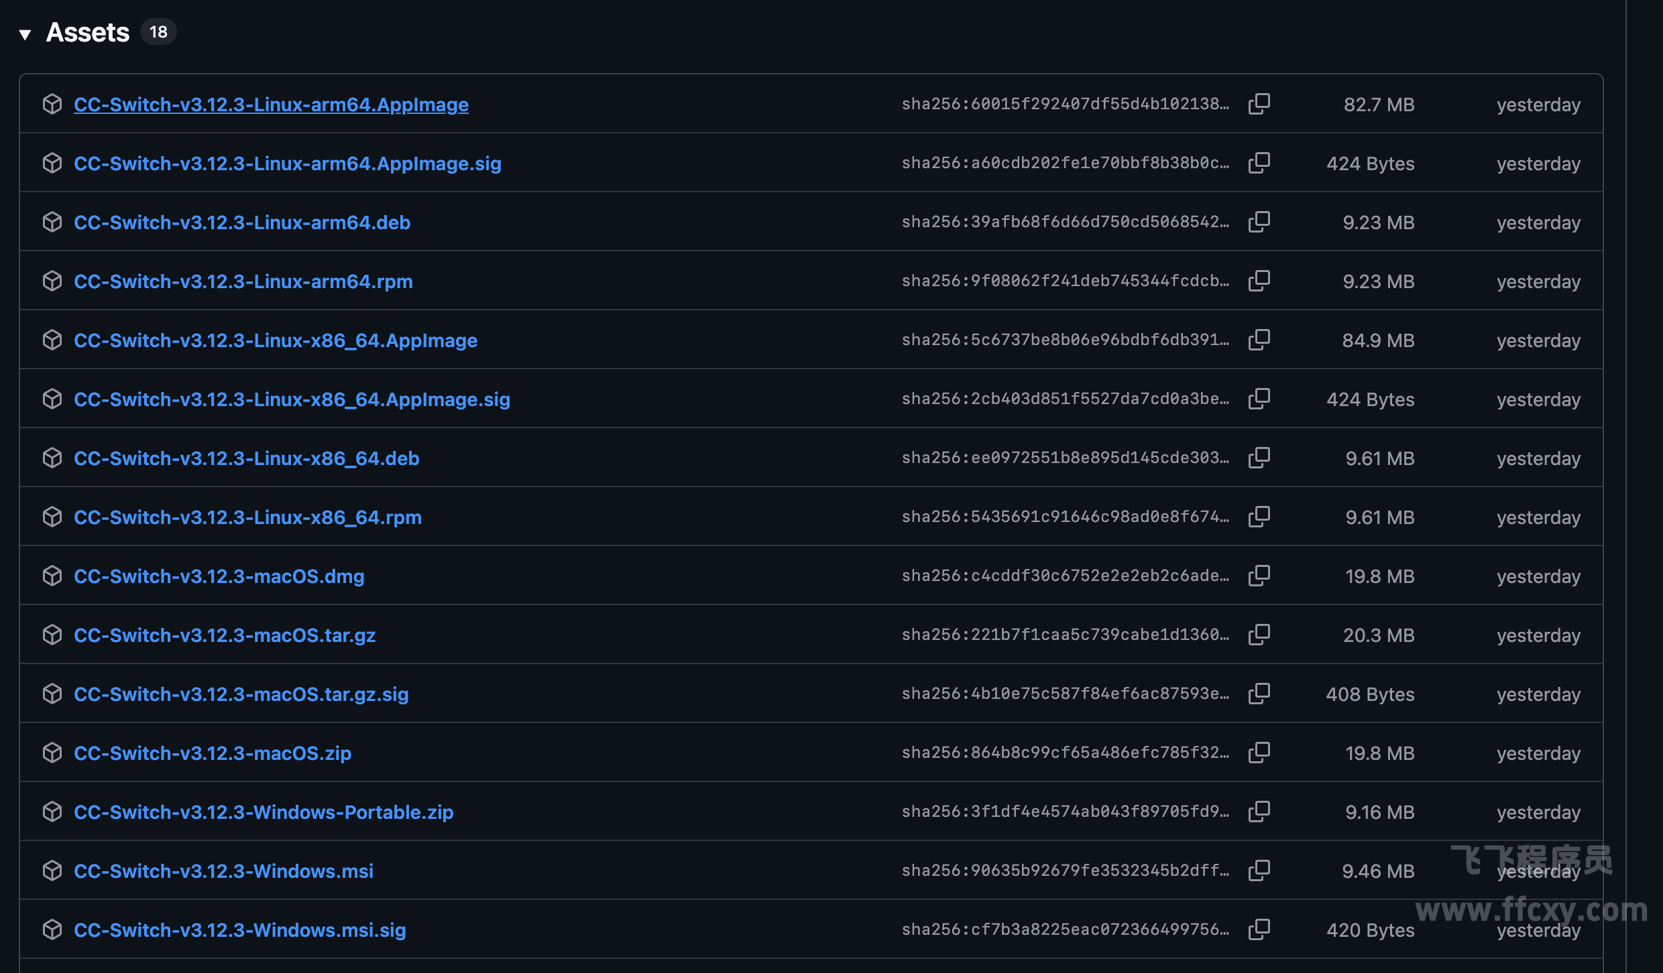
Task: Download CC-Switch Linux-arm64.AppImage
Action: pyautogui.click(x=271, y=105)
